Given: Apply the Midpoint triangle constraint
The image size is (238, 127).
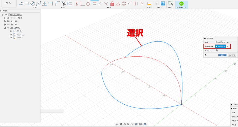Looking at the screenshot, I should 118,3.
